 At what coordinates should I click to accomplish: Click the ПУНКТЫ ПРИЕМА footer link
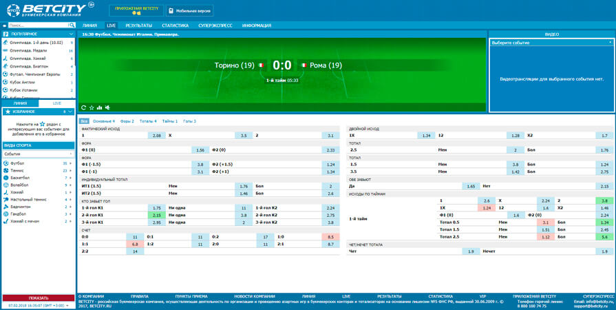pyautogui.click(x=191, y=296)
